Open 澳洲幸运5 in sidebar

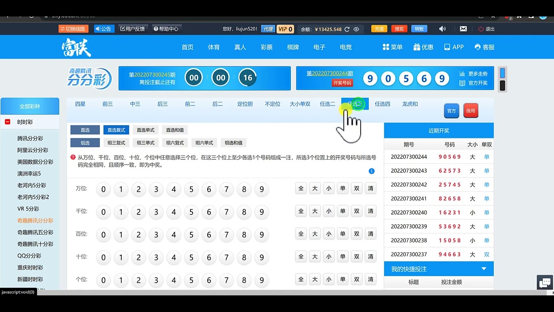tap(29, 174)
